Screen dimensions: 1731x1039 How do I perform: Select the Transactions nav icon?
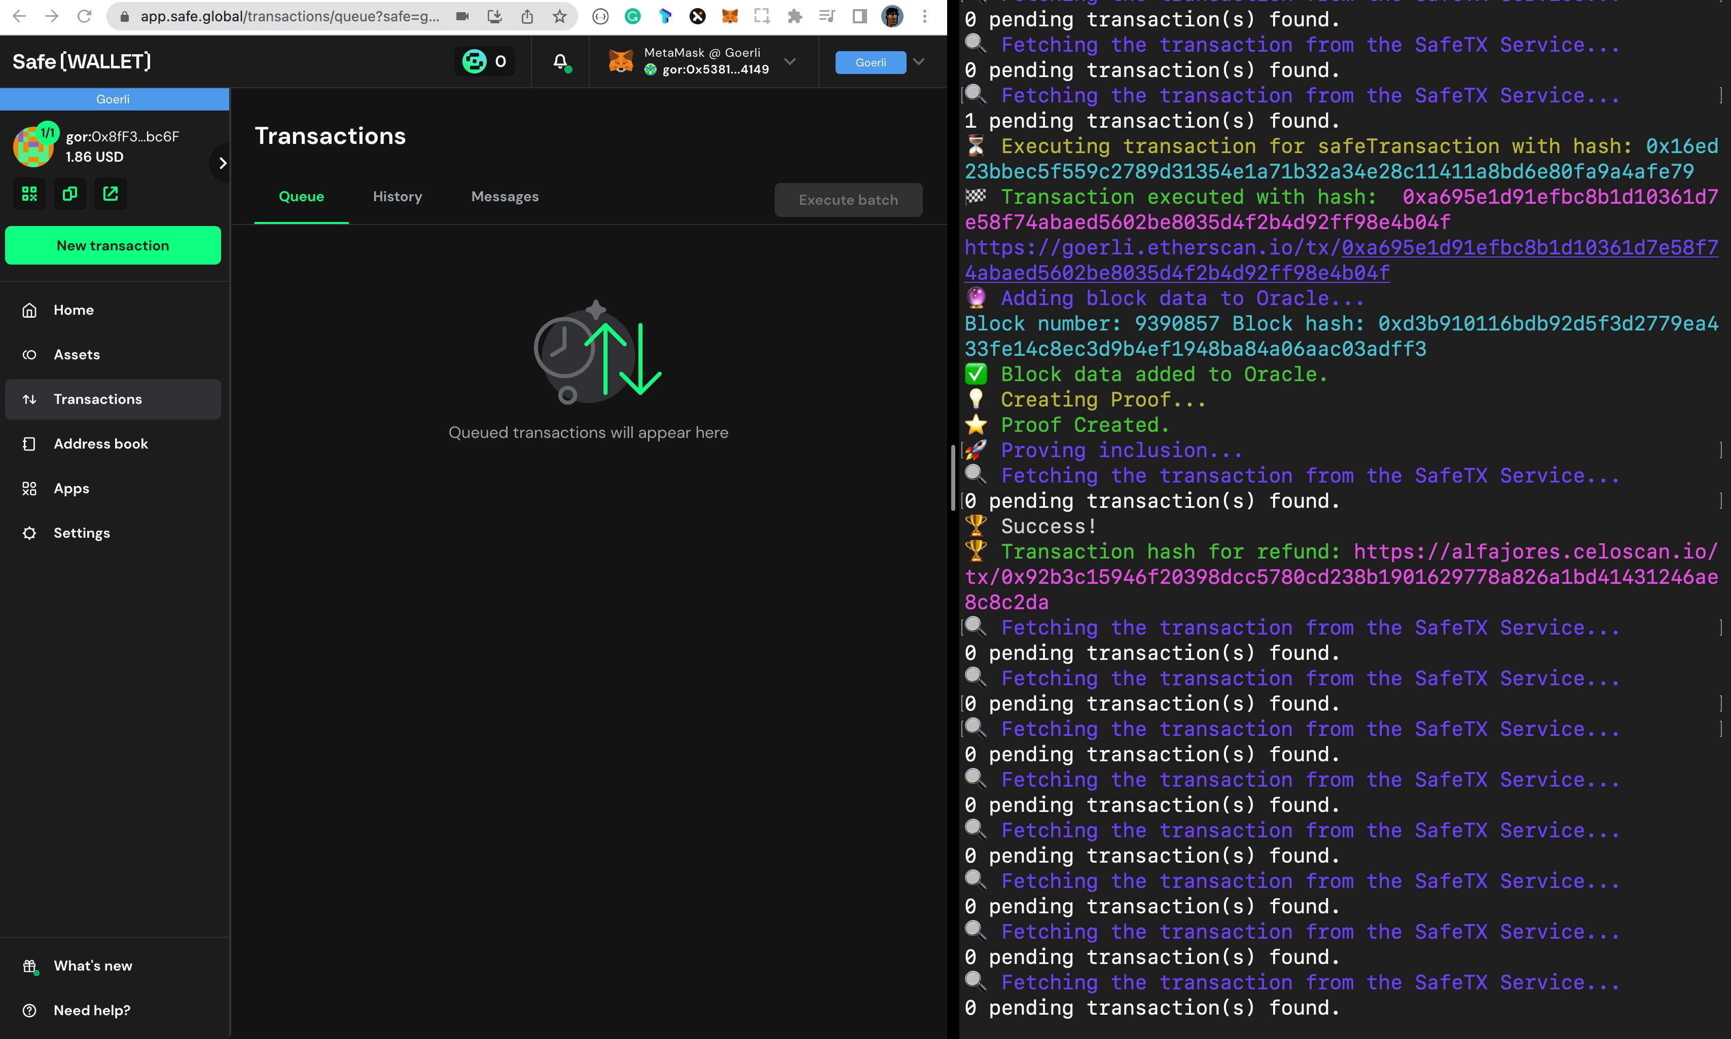pyautogui.click(x=30, y=399)
